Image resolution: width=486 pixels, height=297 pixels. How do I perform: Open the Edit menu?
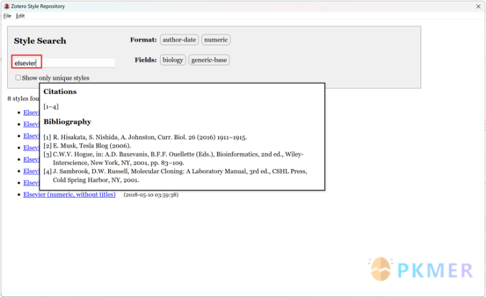point(20,16)
